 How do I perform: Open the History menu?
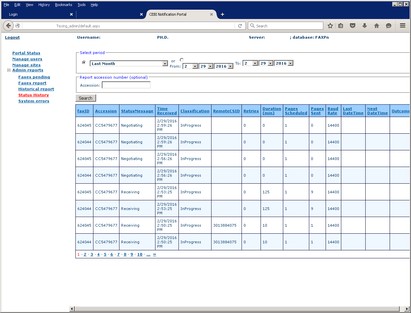pos(44,5)
